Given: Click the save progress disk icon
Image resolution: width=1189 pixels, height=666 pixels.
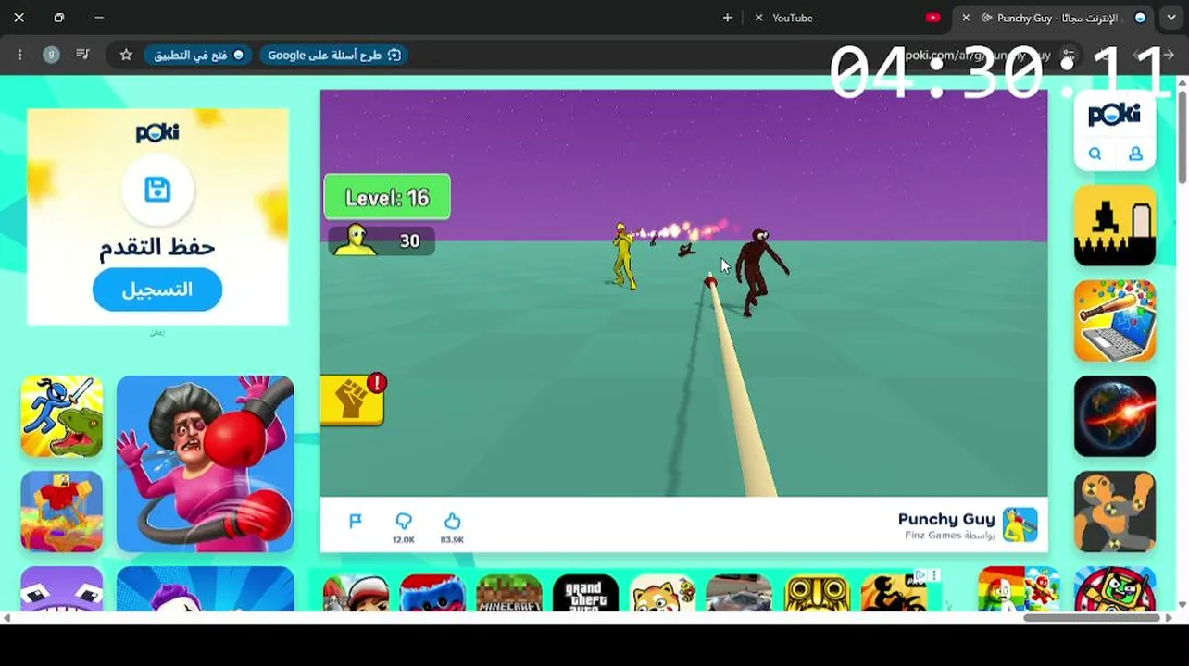Looking at the screenshot, I should tap(157, 190).
